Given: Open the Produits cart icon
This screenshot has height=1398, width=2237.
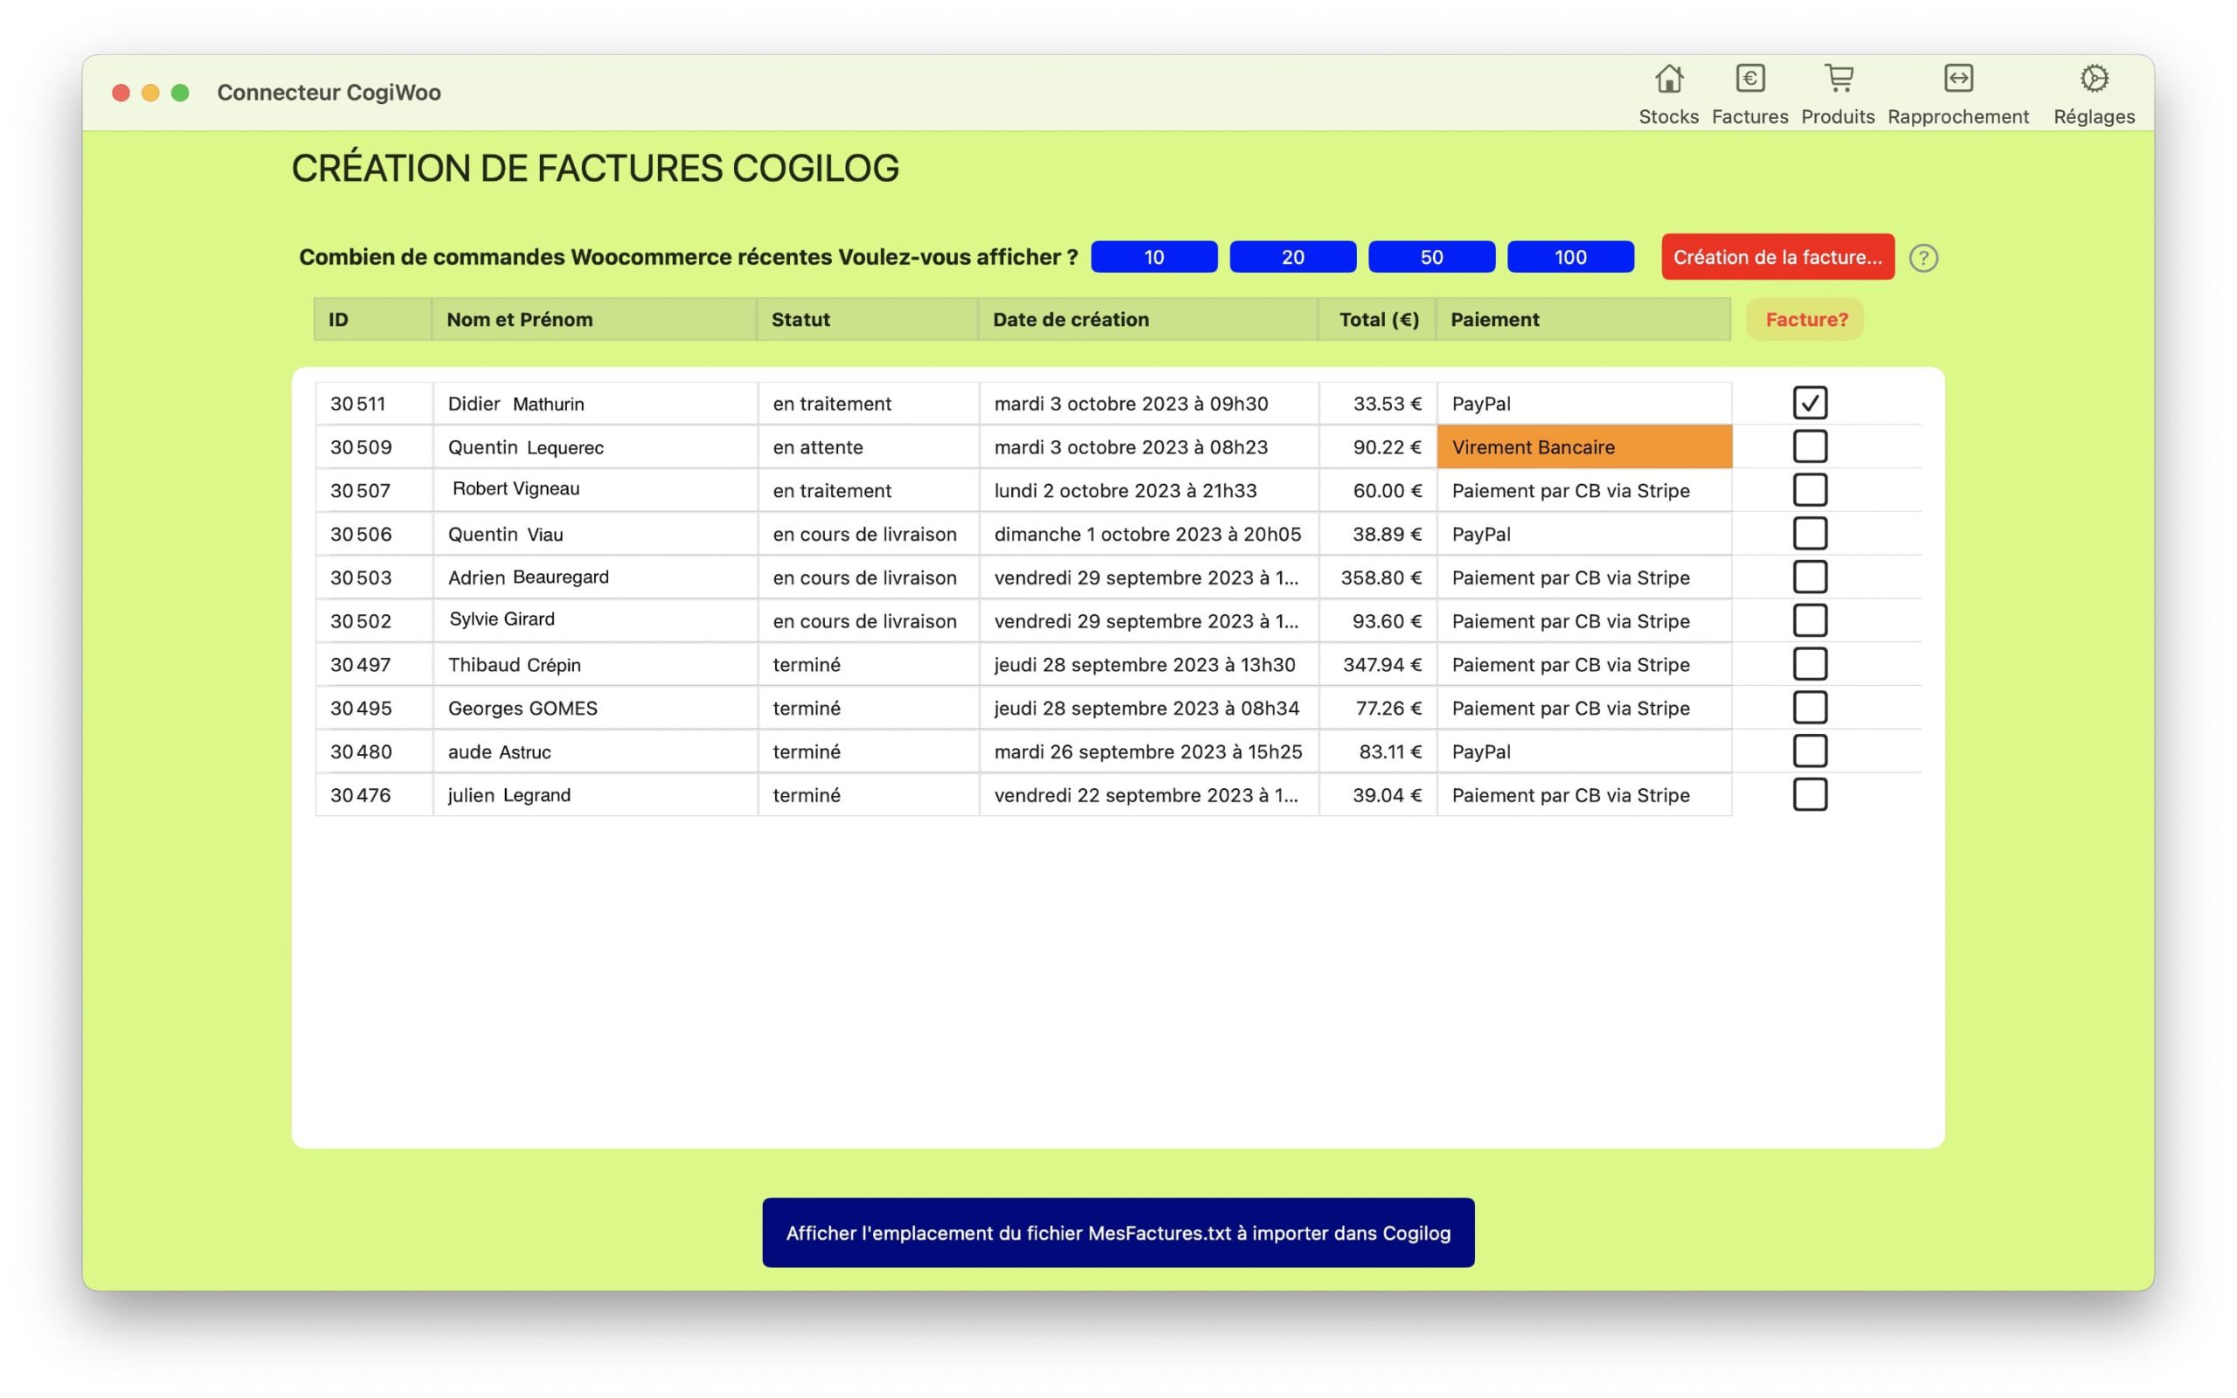Looking at the screenshot, I should 1839,80.
